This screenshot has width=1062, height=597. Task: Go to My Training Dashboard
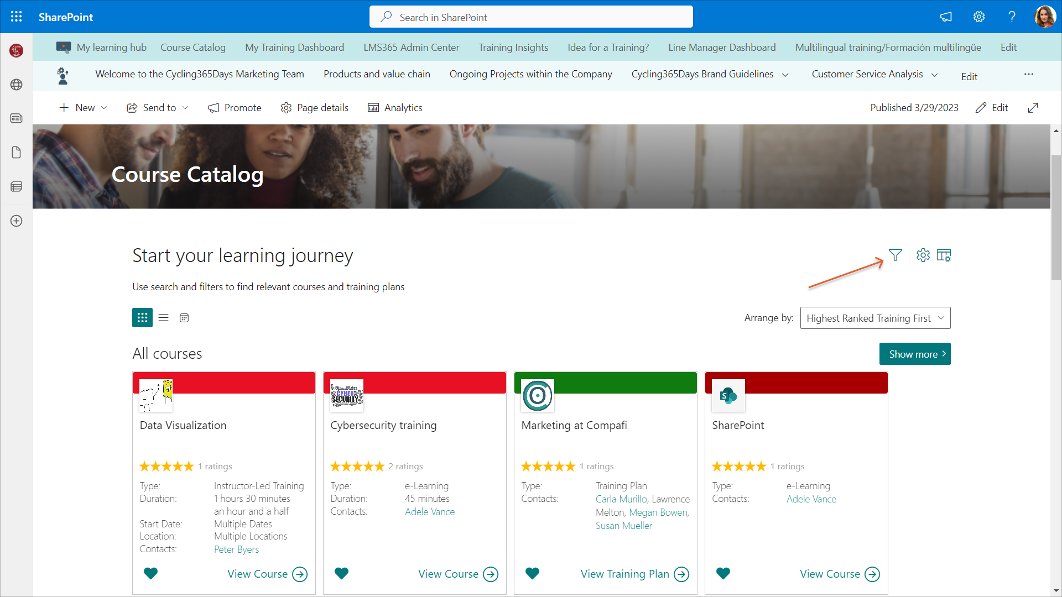pos(294,48)
